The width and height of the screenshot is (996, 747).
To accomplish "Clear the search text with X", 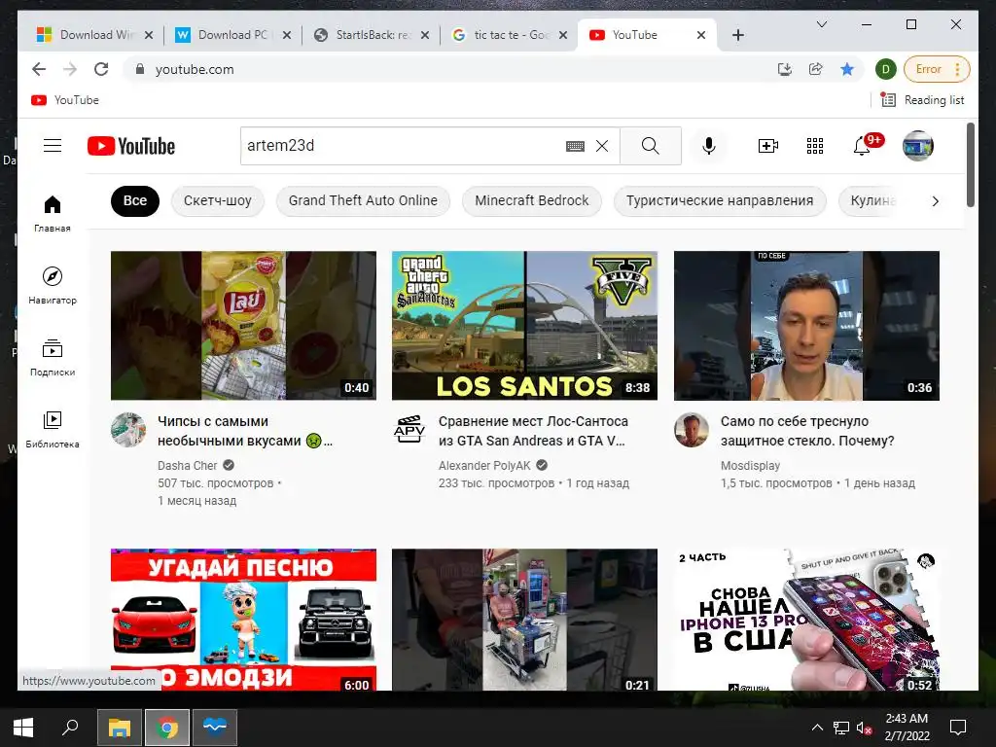I will [602, 146].
